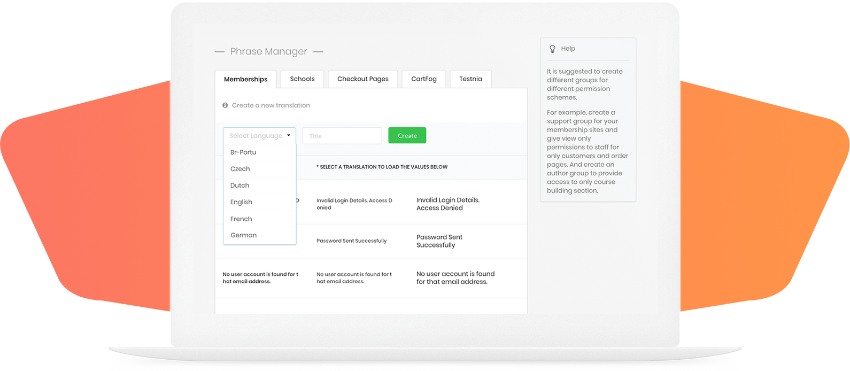Click the Select Language dropdown arrow
The width and height of the screenshot is (850, 371).
pyautogui.click(x=289, y=136)
